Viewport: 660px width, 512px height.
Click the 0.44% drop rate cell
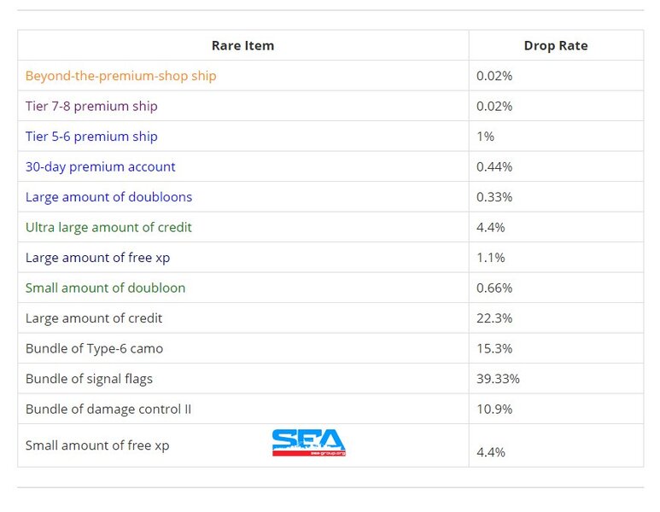[494, 167]
